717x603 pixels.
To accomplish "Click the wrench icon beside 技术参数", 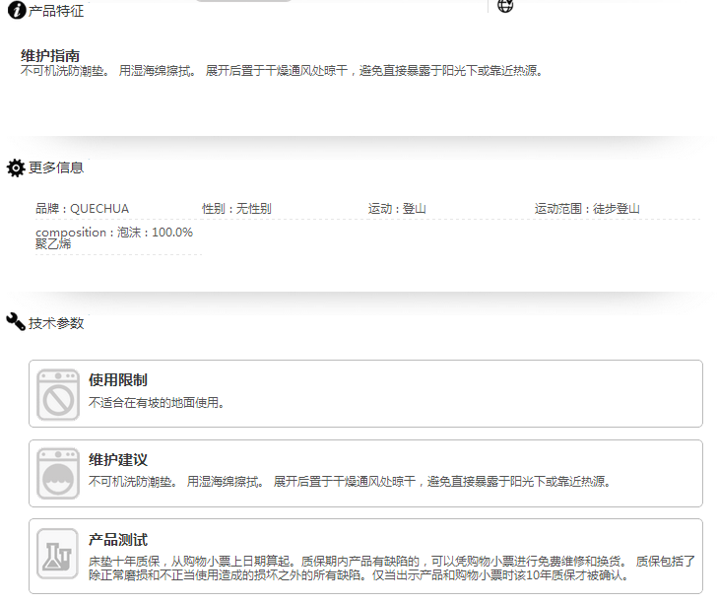I will pyautogui.click(x=16, y=322).
